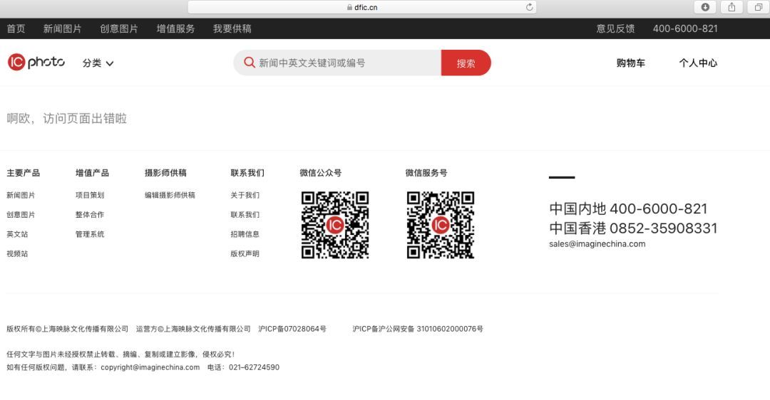This screenshot has height=400, width=770.
Task: Open Safari downloads icon
Action: tap(705, 7)
